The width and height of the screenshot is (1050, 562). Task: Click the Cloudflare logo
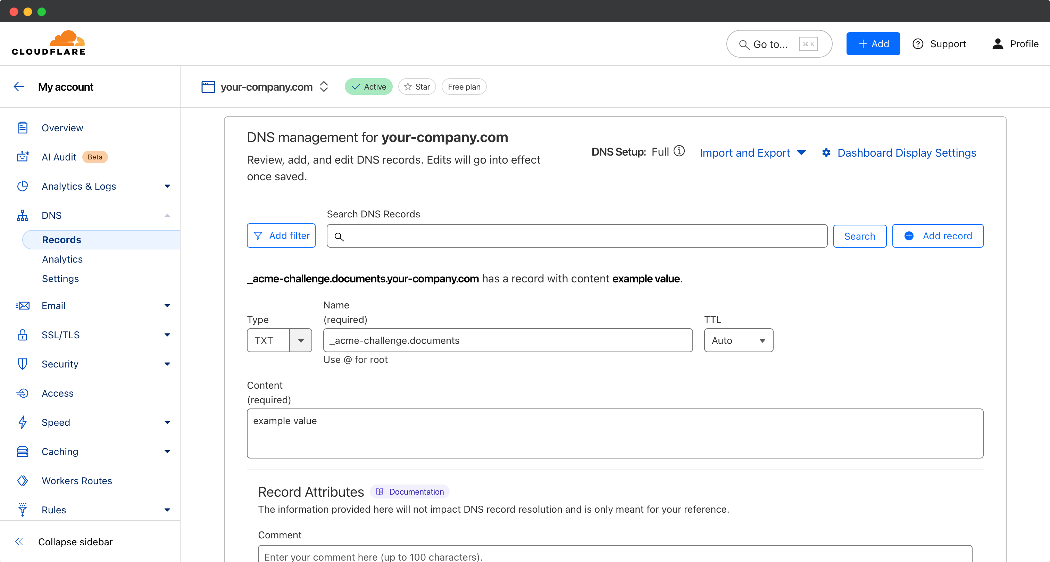pyautogui.click(x=48, y=42)
